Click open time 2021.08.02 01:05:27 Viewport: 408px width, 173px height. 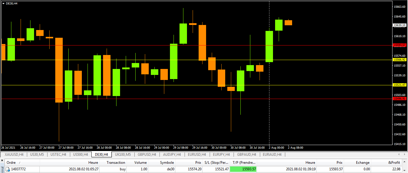coord(83,169)
